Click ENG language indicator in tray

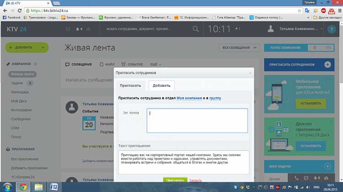tap(316, 187)
